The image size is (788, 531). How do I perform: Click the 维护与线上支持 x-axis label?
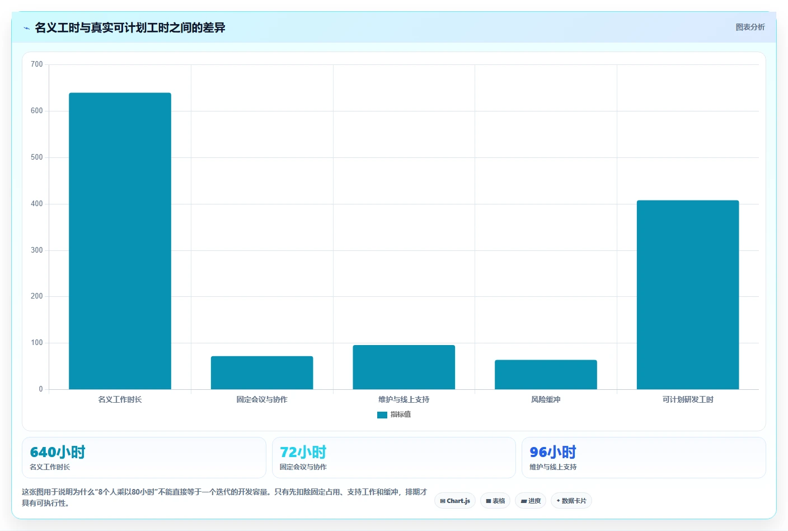click(x=404, y=399)
